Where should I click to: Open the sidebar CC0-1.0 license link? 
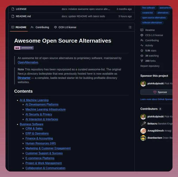[154, 35]
